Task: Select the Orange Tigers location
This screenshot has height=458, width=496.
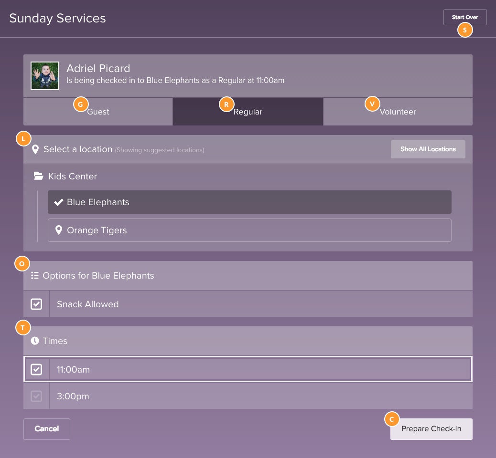Action: [249, 229]
